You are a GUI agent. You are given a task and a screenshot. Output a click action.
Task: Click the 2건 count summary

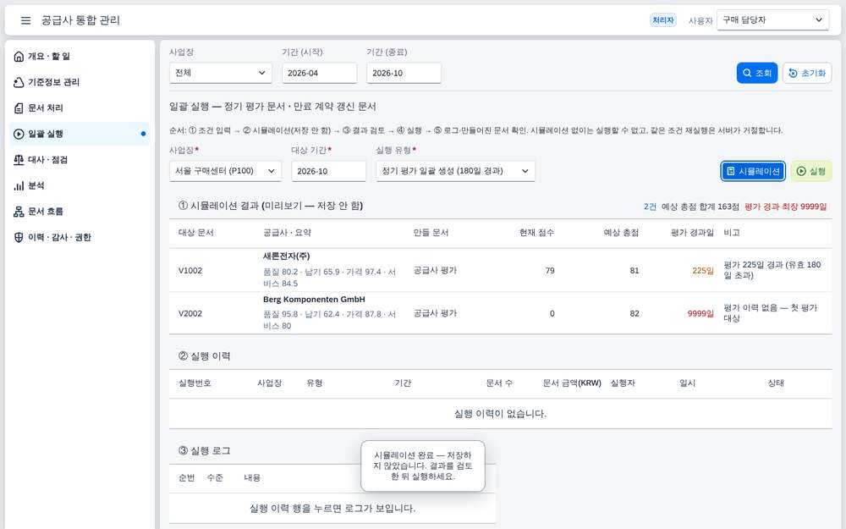(650, 207)
